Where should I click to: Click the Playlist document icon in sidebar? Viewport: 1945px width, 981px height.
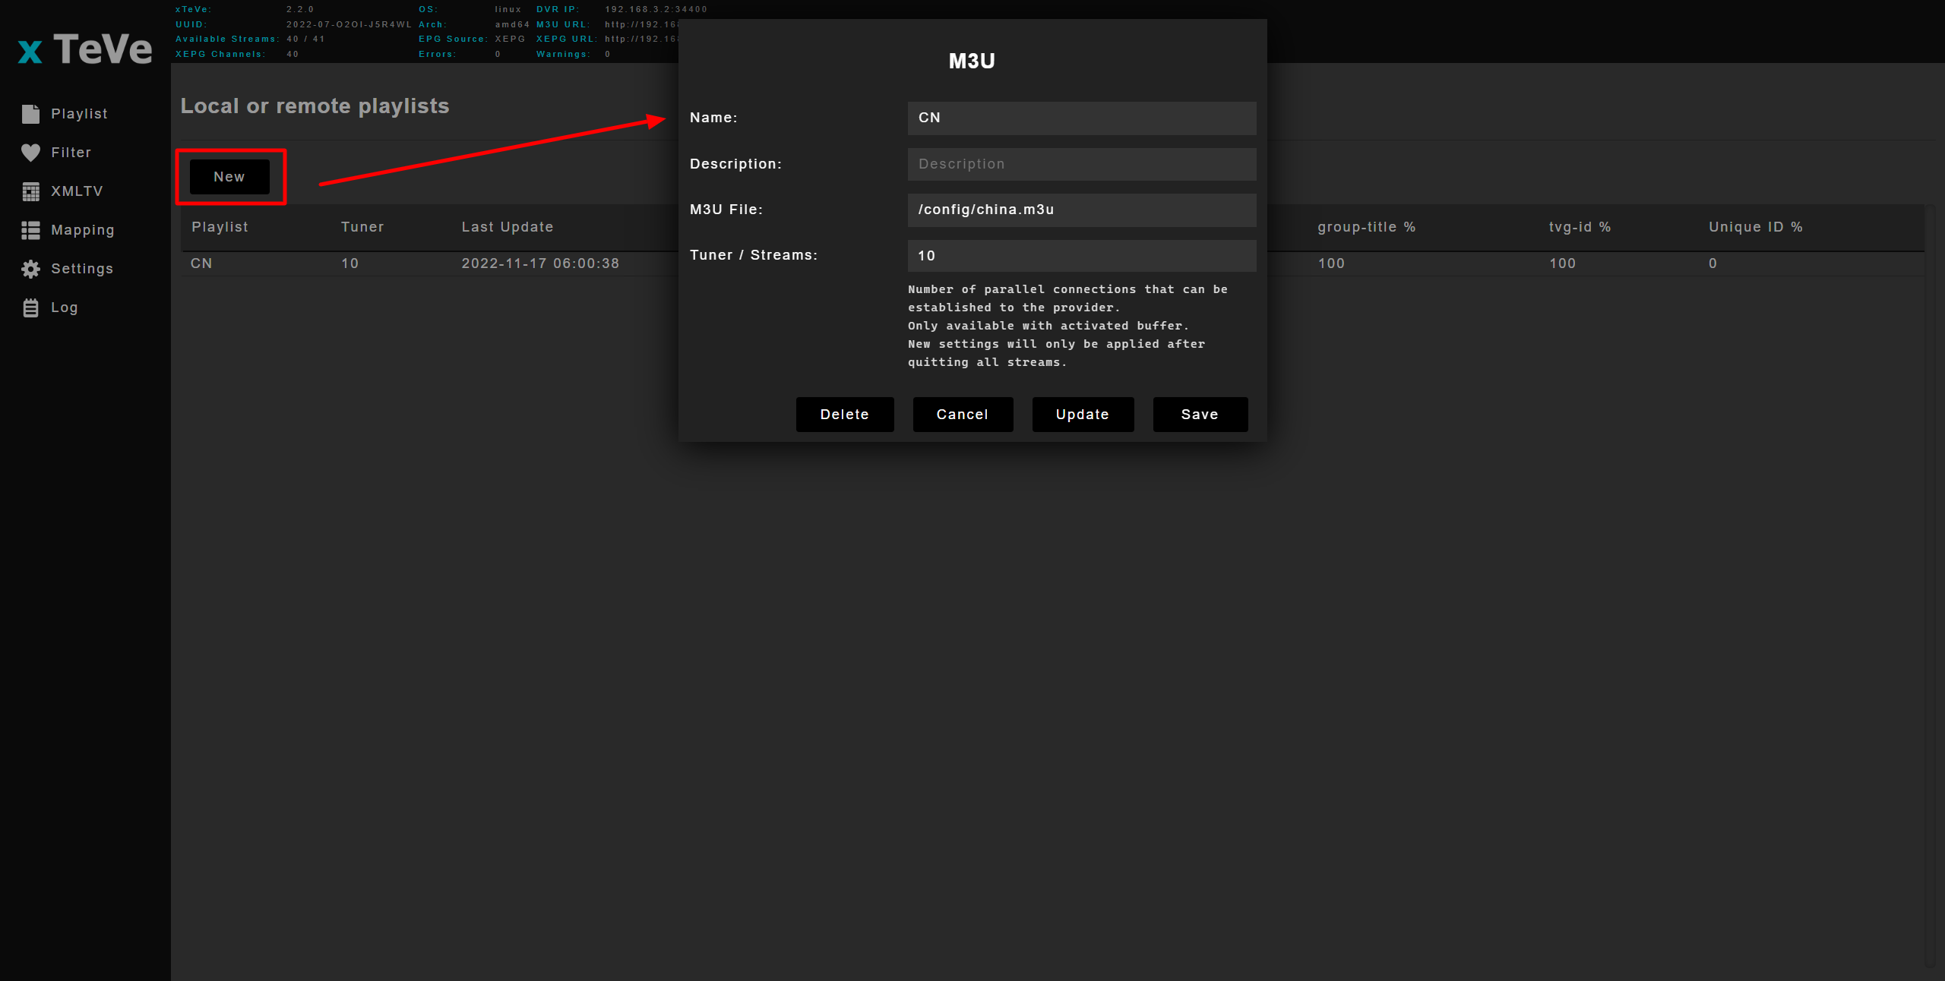(x=30, y=114)
